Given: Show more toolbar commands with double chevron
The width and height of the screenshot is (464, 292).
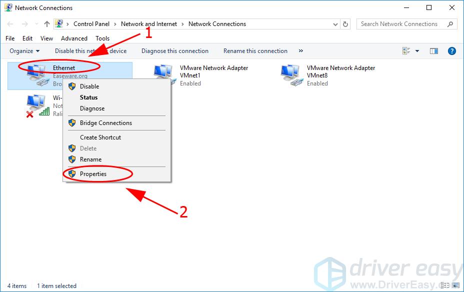Looking at the screenshot, I should click(300, 51).
